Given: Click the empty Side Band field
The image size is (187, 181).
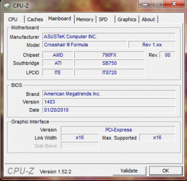Looking at the screenshot, I should 79,146.
